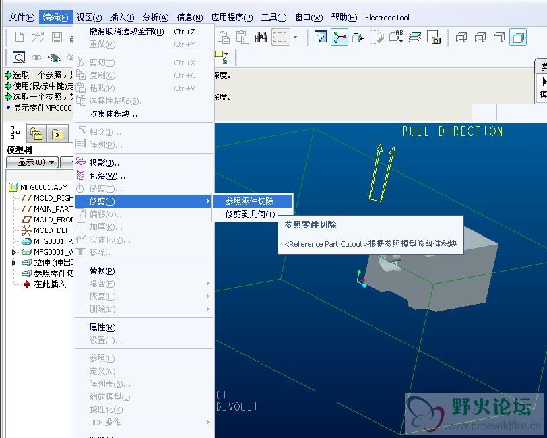Switch to hidden line display style

[480, 37]
